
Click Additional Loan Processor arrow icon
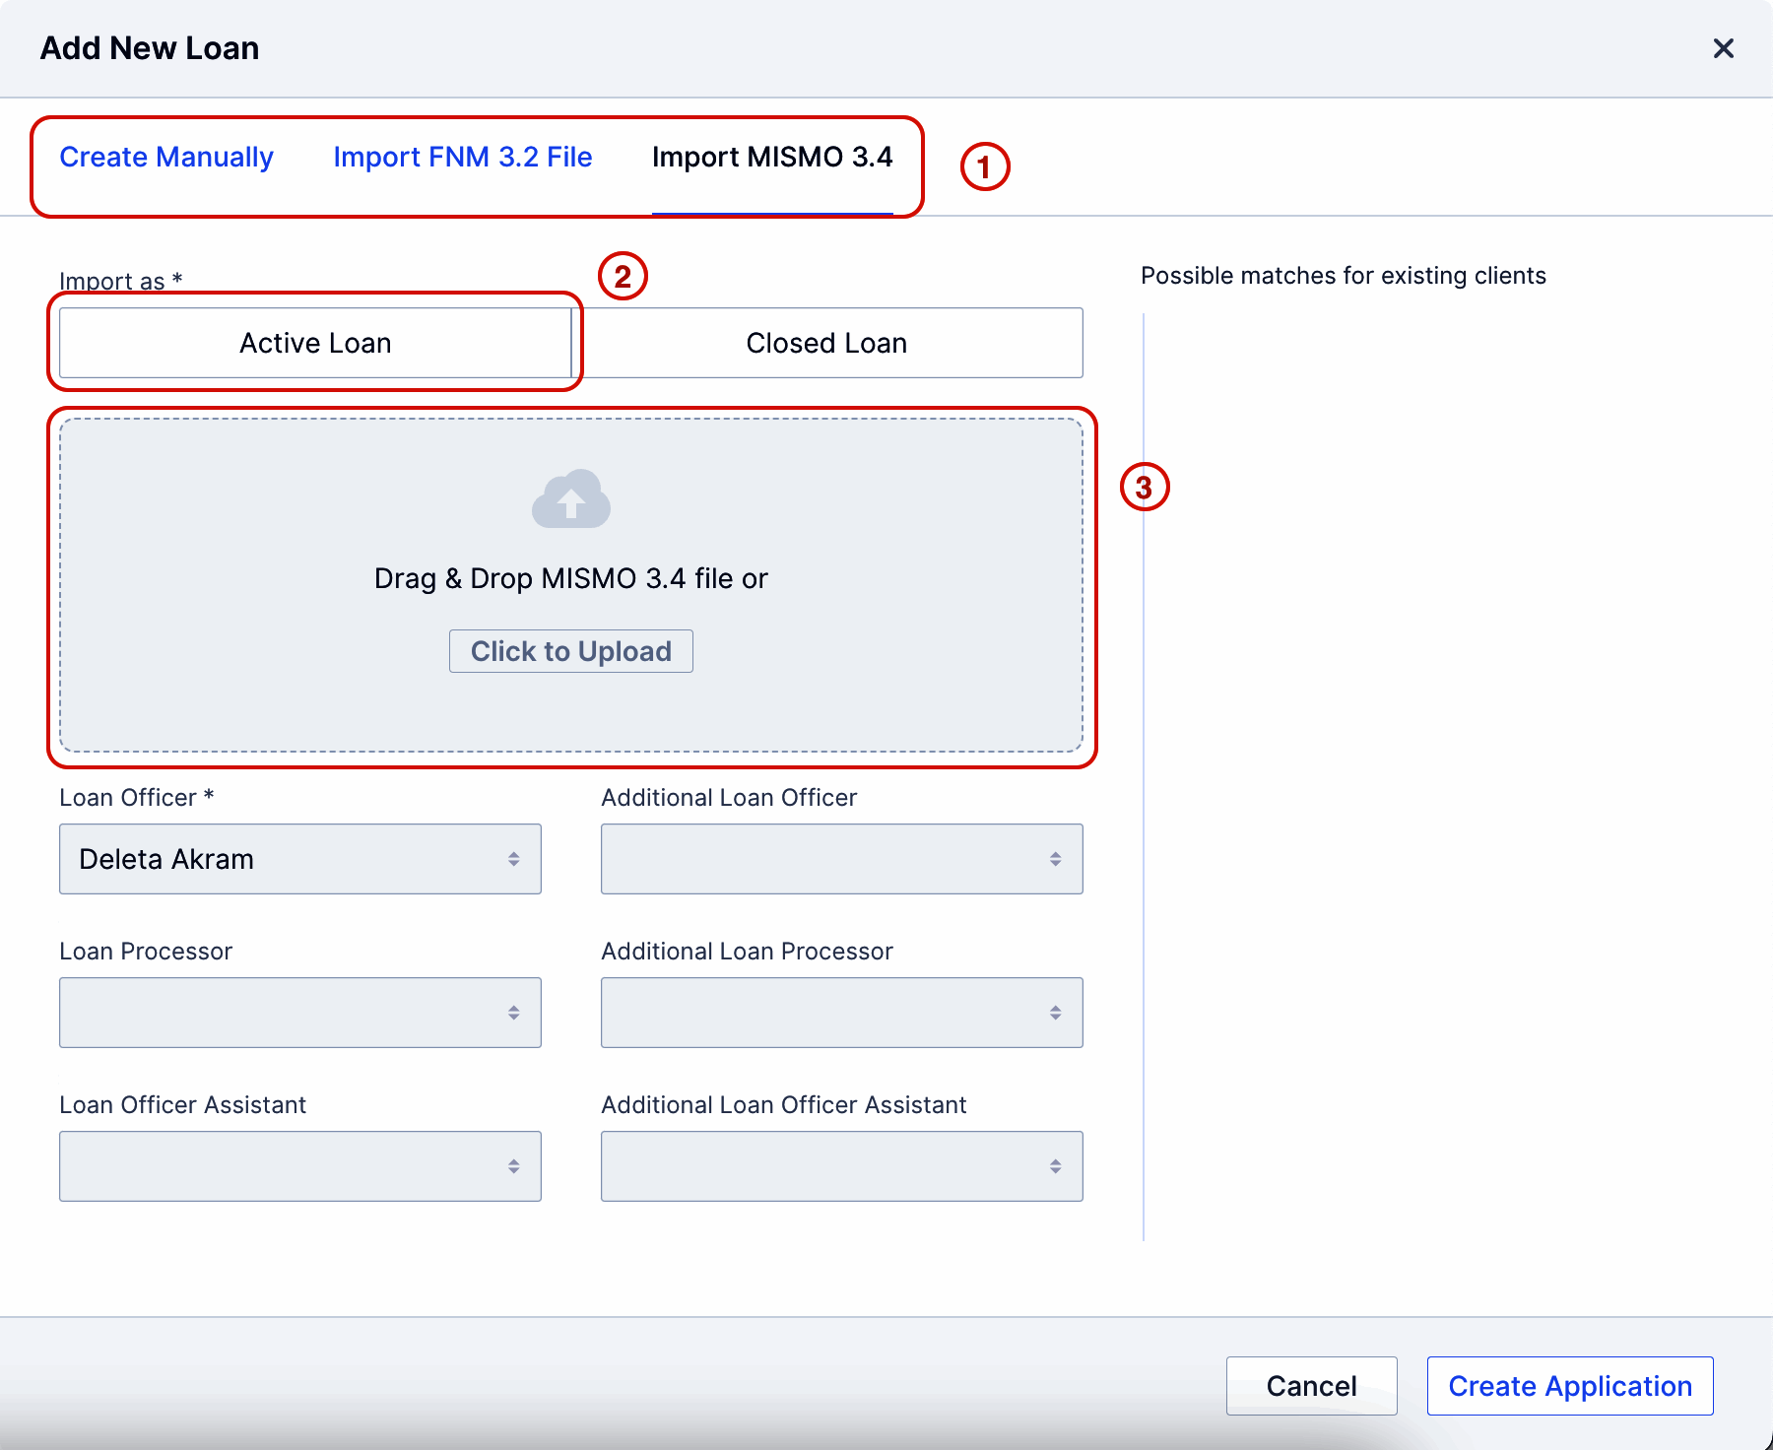[1055, 1013]
